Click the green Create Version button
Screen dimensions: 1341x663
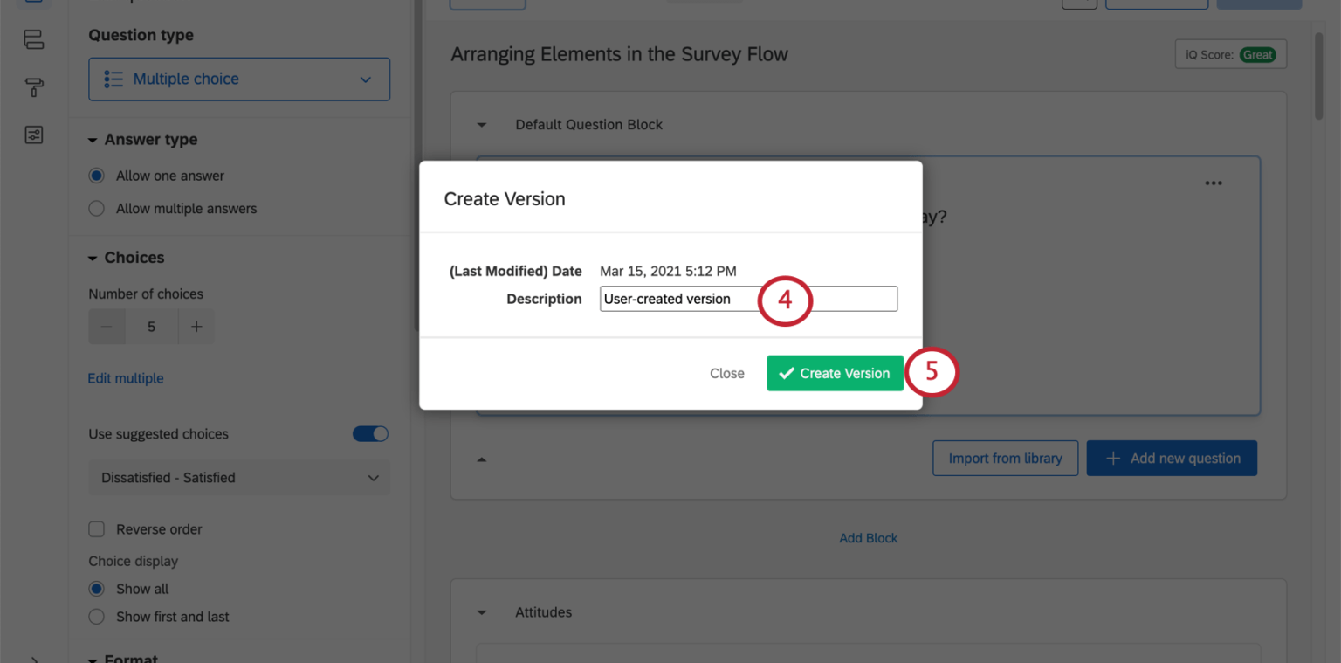[x=835, y=373]
